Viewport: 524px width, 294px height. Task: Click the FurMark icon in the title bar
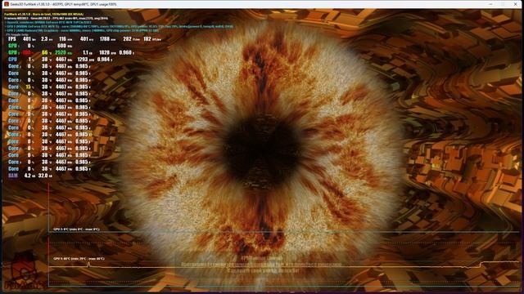click(6, 4)
